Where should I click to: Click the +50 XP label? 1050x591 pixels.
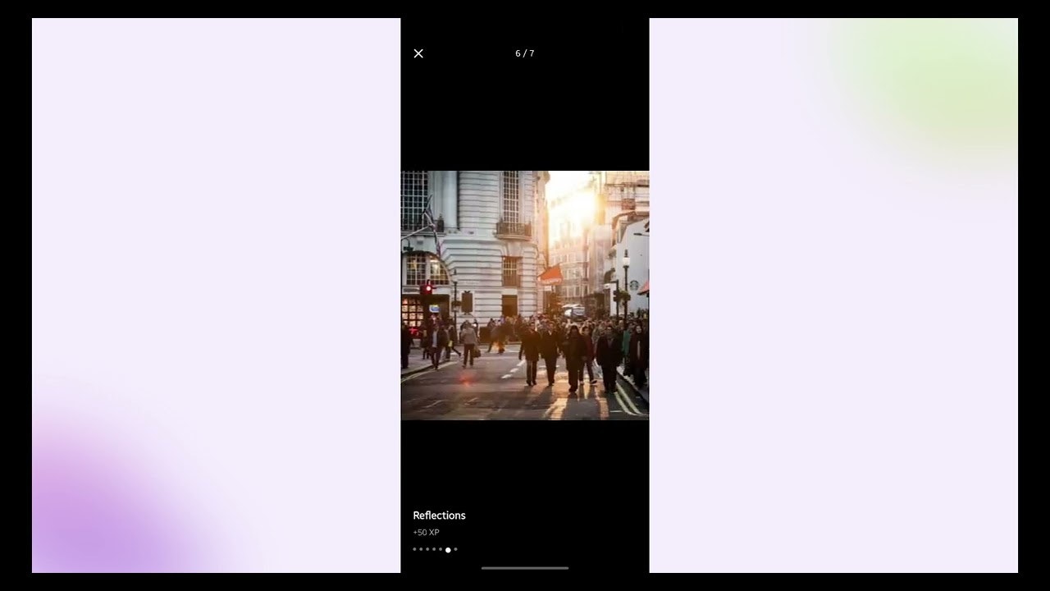pyautogui.click(x=426, y=533)
